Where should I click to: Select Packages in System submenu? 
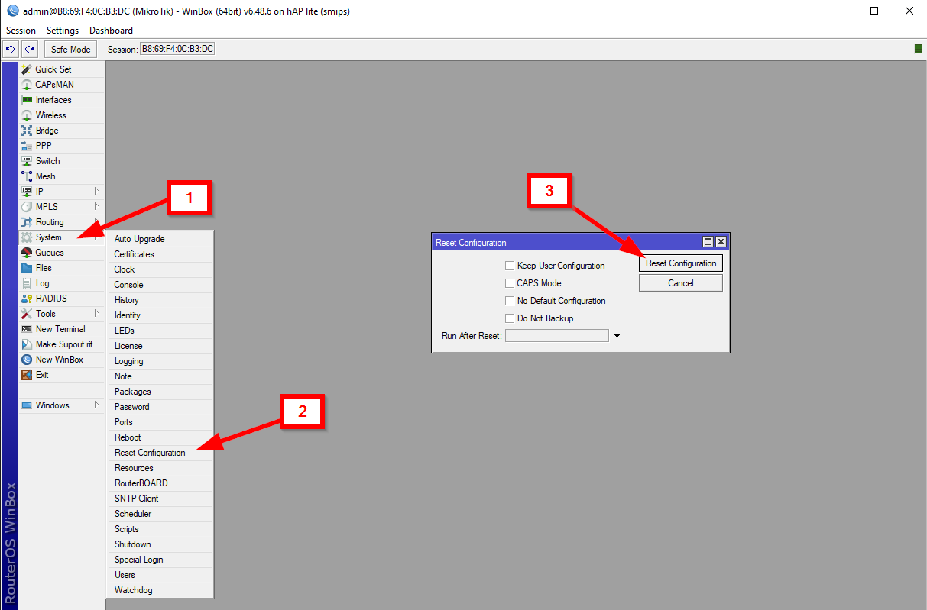click(160, 392)
